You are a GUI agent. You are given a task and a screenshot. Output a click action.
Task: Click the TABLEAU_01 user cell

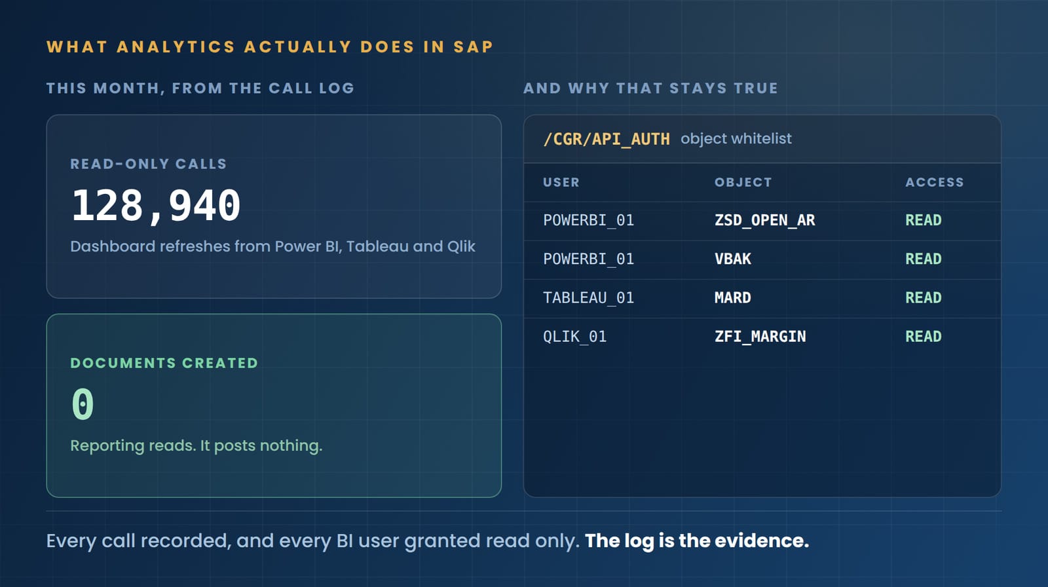point(589,298)
